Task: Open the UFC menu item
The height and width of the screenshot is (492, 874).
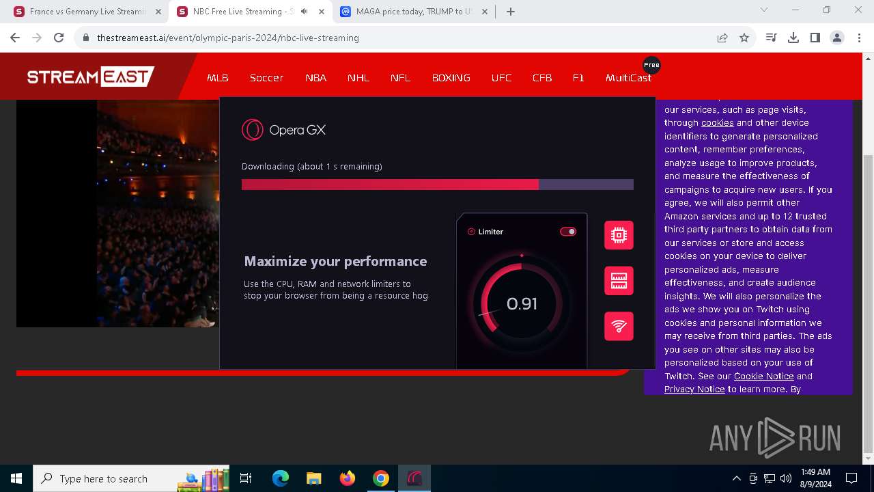Action: click(x=501, y=78)
